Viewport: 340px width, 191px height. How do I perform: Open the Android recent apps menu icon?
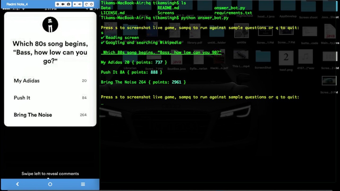point(83,184)
